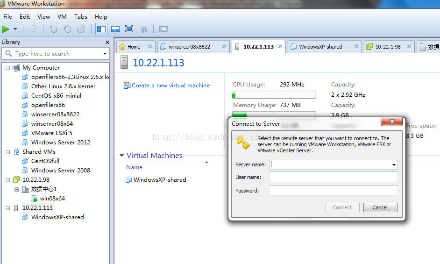The image size is (440, 264).
Task: Click the Connect button
Action: click(x=342, y=207)
